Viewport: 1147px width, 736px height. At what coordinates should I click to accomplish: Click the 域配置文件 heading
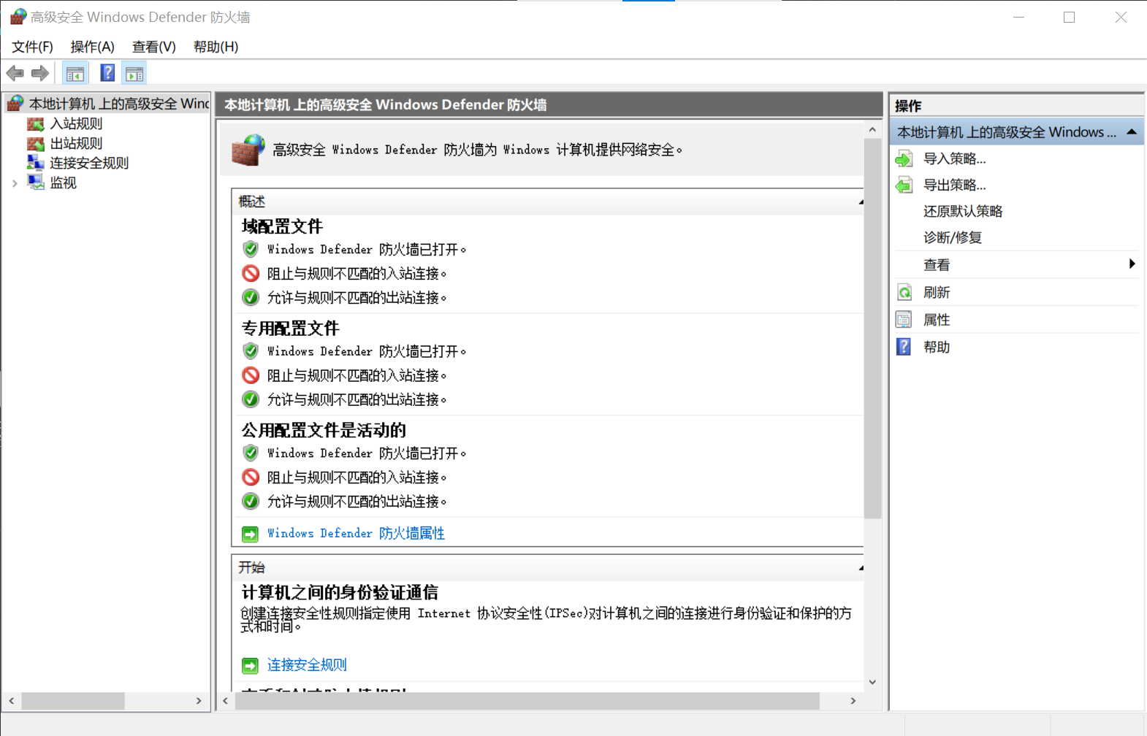pyautogui.click(x=283, y=226)
